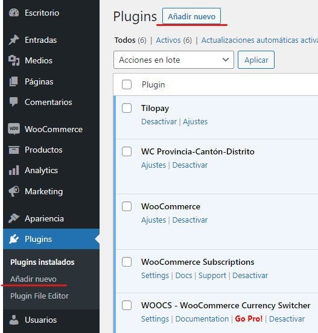Open the red Go Pro! link

(249, 319)
